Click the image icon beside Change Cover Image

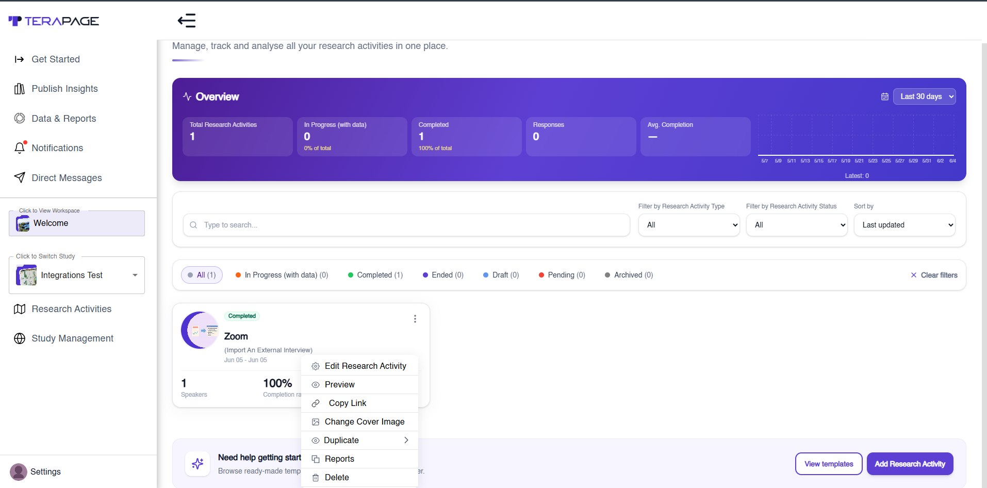(x=316, y=422)
